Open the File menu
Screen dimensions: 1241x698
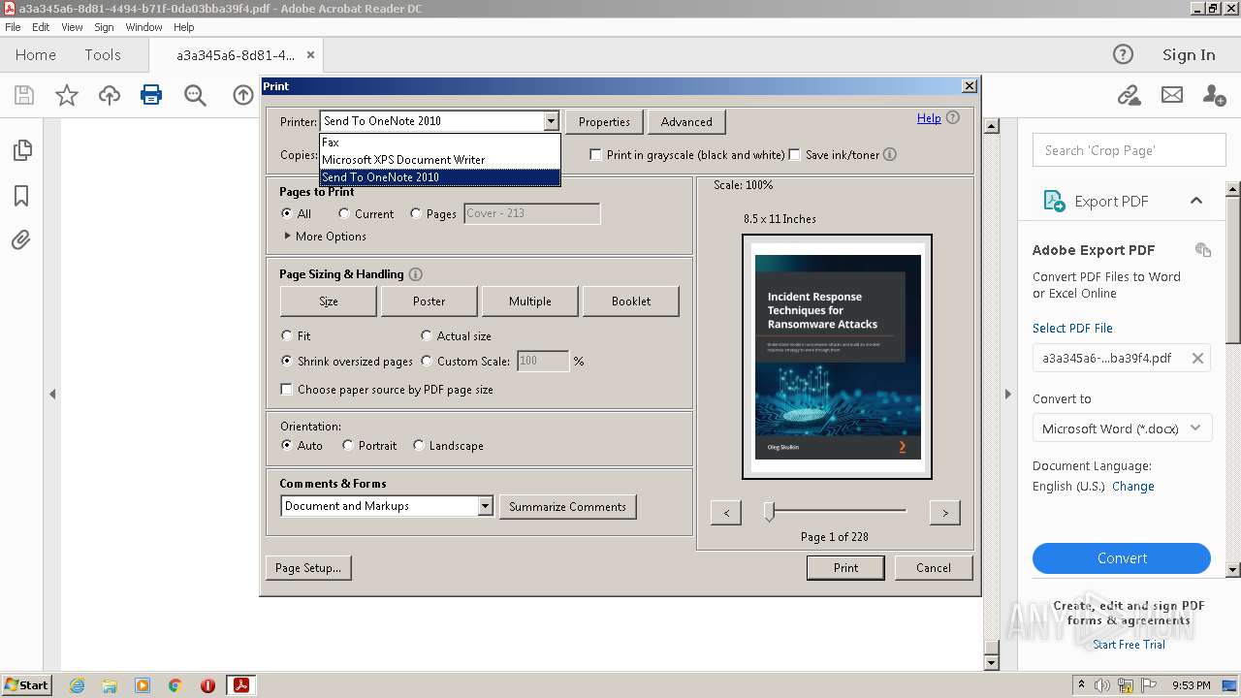click(13, 27)
